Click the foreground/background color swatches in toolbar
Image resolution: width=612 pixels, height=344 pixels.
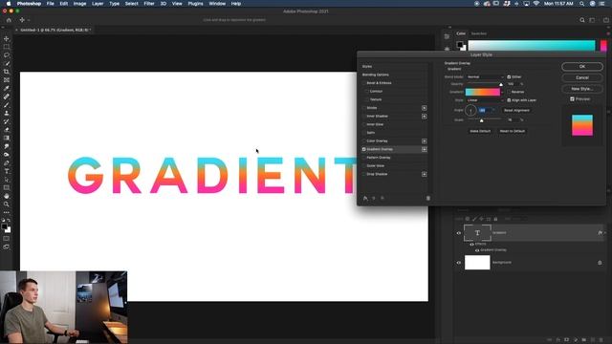(7, 227)
